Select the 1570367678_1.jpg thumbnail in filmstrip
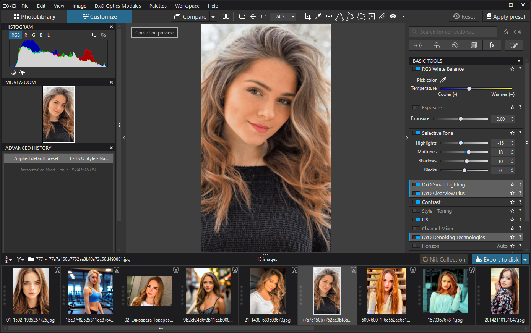531x333 pixels. click(x=445, y=291)
